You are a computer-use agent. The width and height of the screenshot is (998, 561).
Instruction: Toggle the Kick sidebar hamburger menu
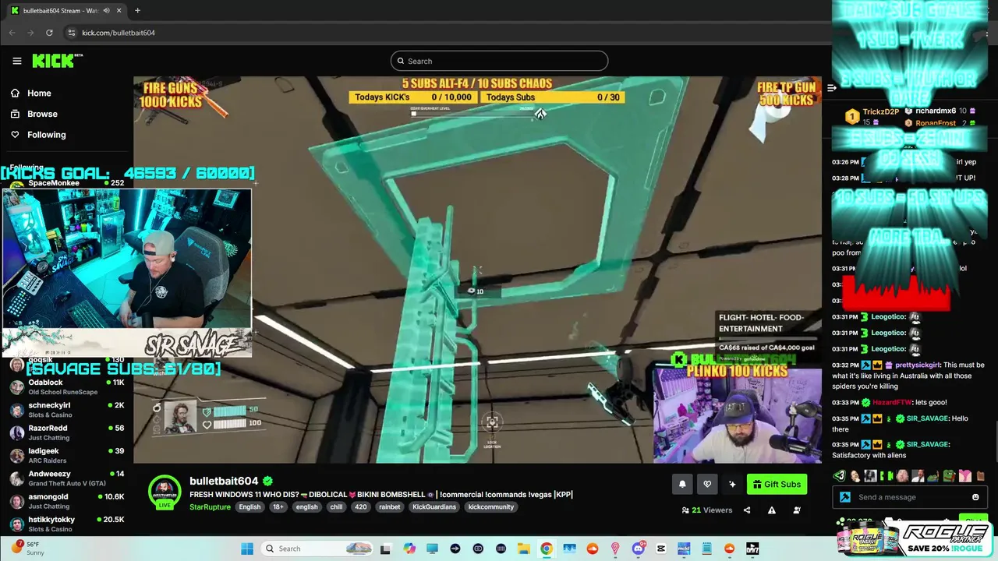pos(17,61)
